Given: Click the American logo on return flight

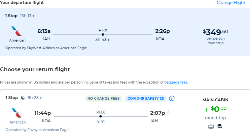Looking at the screenshot, I should click(x=17, y=113).
